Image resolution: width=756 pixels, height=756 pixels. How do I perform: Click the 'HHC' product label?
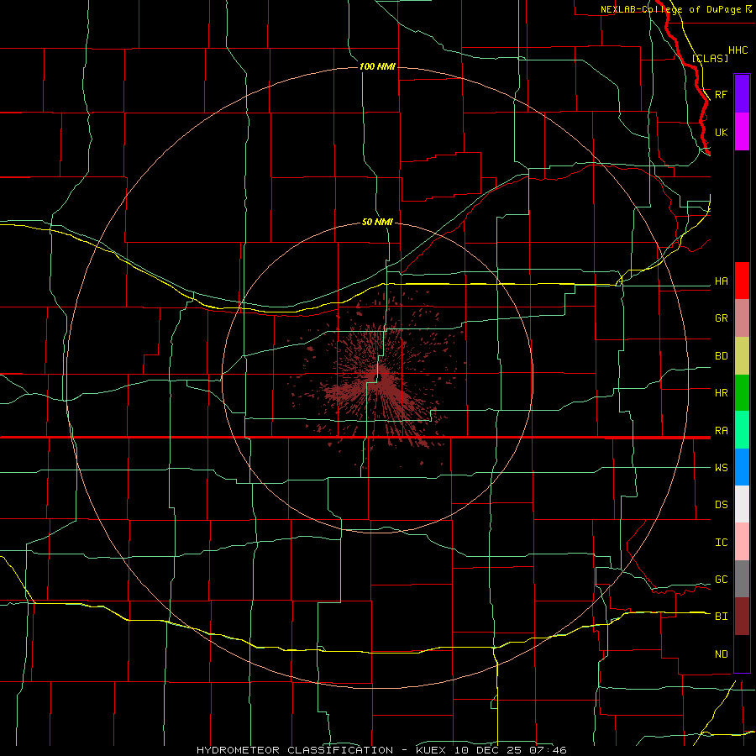tap(738, 50)
